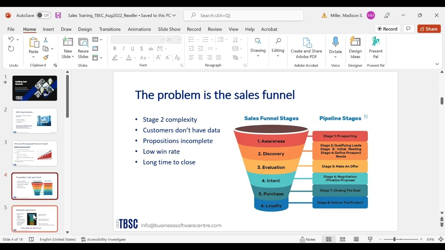Switch to the Slide Show tab

(x=169, y=29)
